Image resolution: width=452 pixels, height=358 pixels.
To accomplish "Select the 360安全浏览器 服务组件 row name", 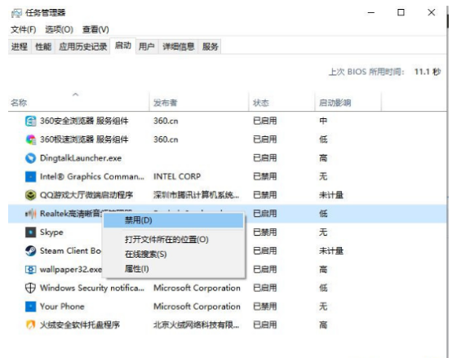I will (x=84, y=121).
